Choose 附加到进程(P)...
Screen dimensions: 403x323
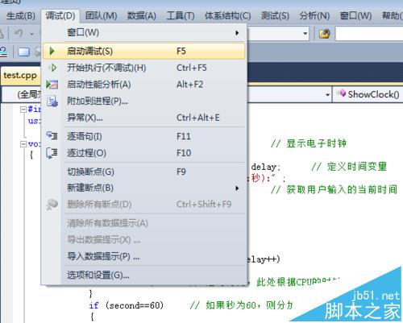coord(144,101)
